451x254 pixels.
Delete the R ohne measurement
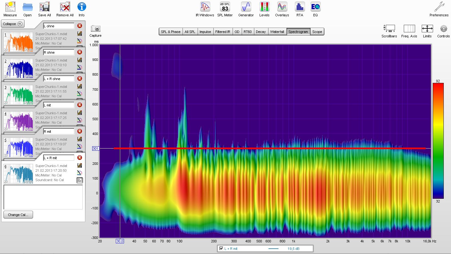click(x=80, y=52)
